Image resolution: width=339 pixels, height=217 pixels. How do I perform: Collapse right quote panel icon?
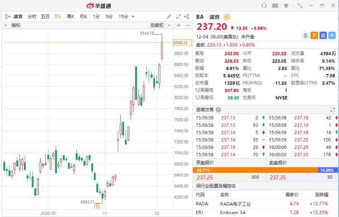click(x=187, y=16)
